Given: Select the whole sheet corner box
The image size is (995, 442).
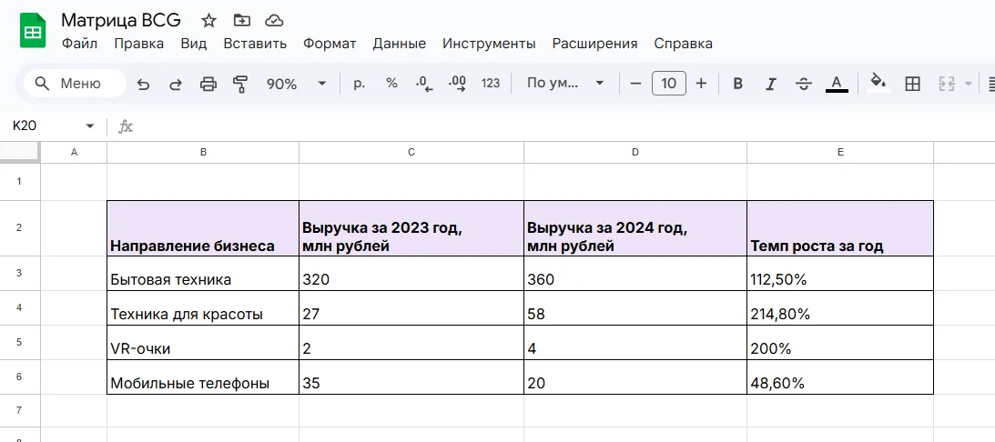Looking at the screenshot, I should [20, 152].
